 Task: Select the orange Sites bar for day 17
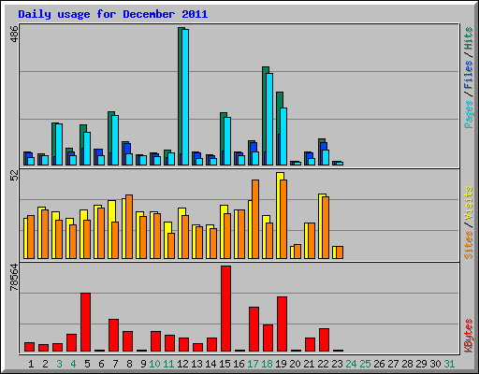pos(255,219)
